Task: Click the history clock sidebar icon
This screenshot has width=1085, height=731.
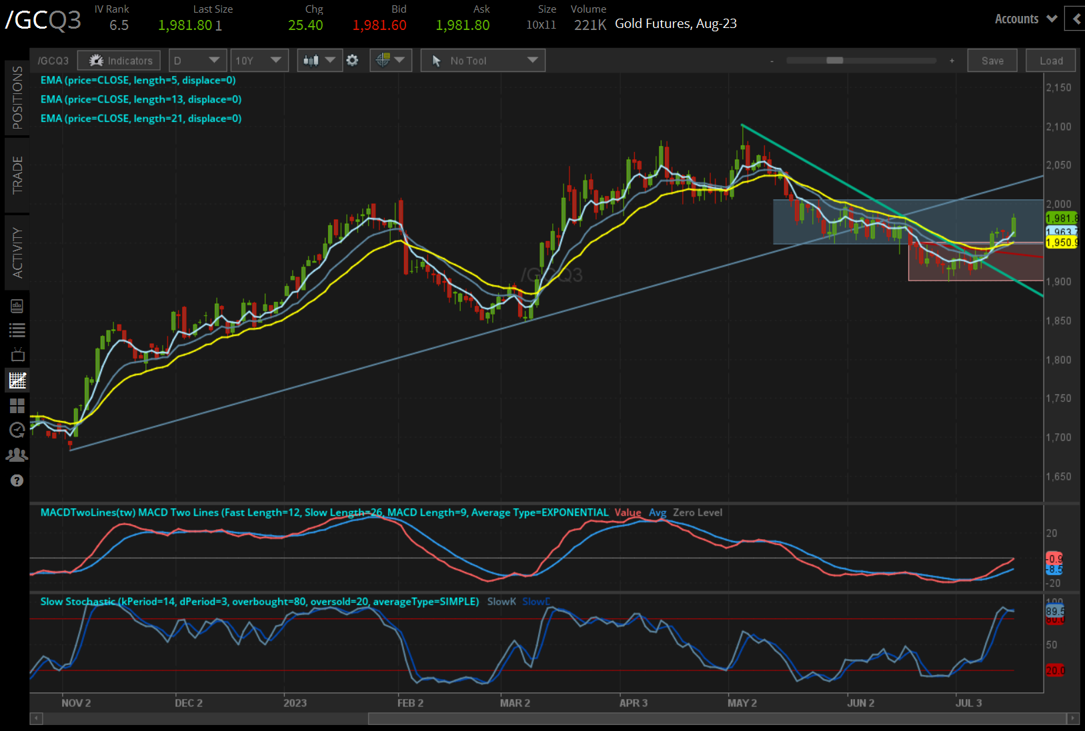Action: [17, 430]
